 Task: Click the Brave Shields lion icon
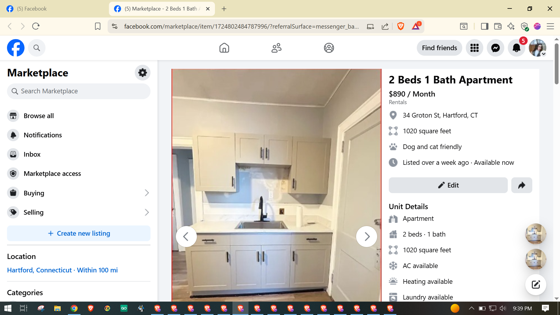tap(400, 27)
